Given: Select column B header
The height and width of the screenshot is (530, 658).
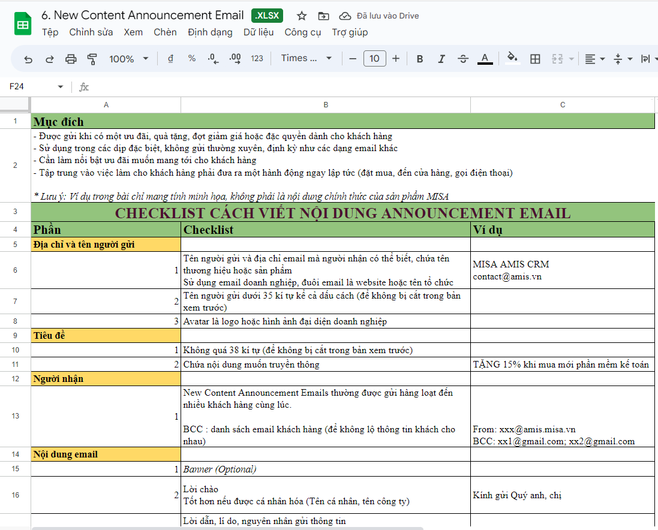Looking at the screenshot, I should point(326,105).
